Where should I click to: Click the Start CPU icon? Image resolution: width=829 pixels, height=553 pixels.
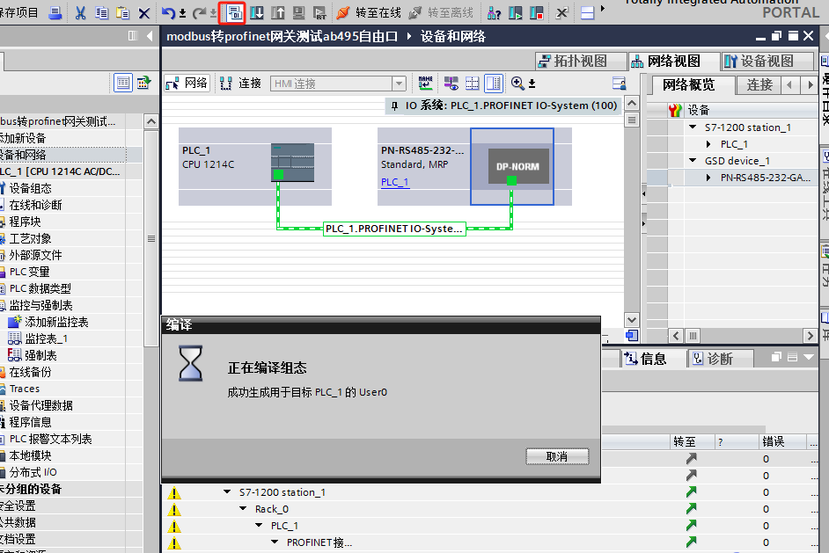pos(515,12)
